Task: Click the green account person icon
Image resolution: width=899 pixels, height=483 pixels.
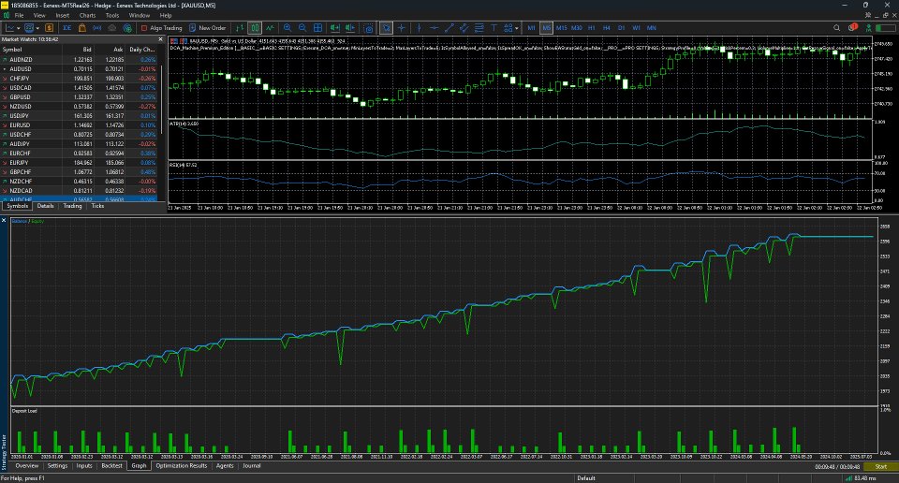Action: [x=869, y=27]
